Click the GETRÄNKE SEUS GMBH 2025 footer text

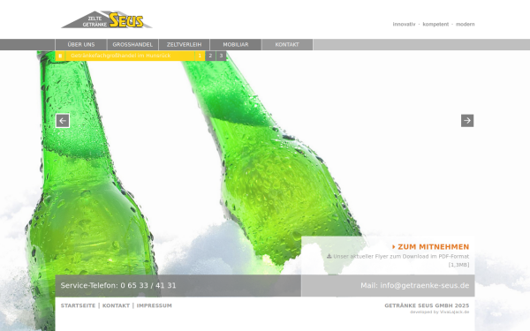427,305
